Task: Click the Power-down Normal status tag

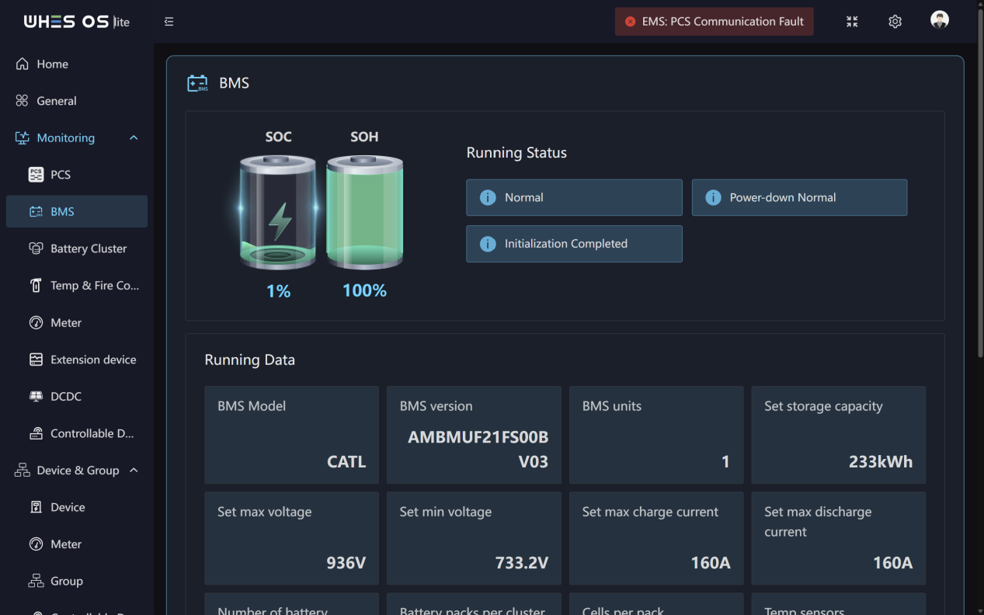Action: (799, 197)
